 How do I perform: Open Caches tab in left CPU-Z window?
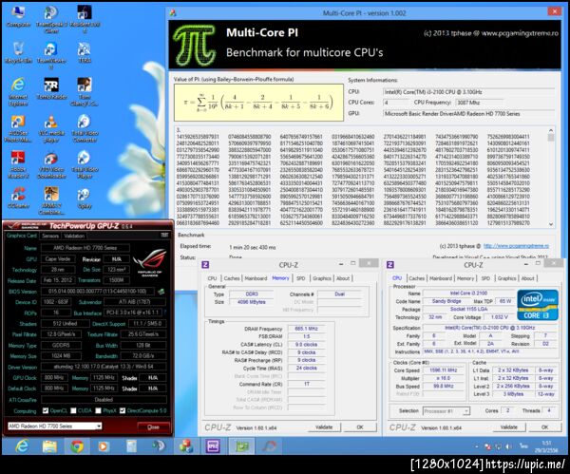click(x=232, y=278)
